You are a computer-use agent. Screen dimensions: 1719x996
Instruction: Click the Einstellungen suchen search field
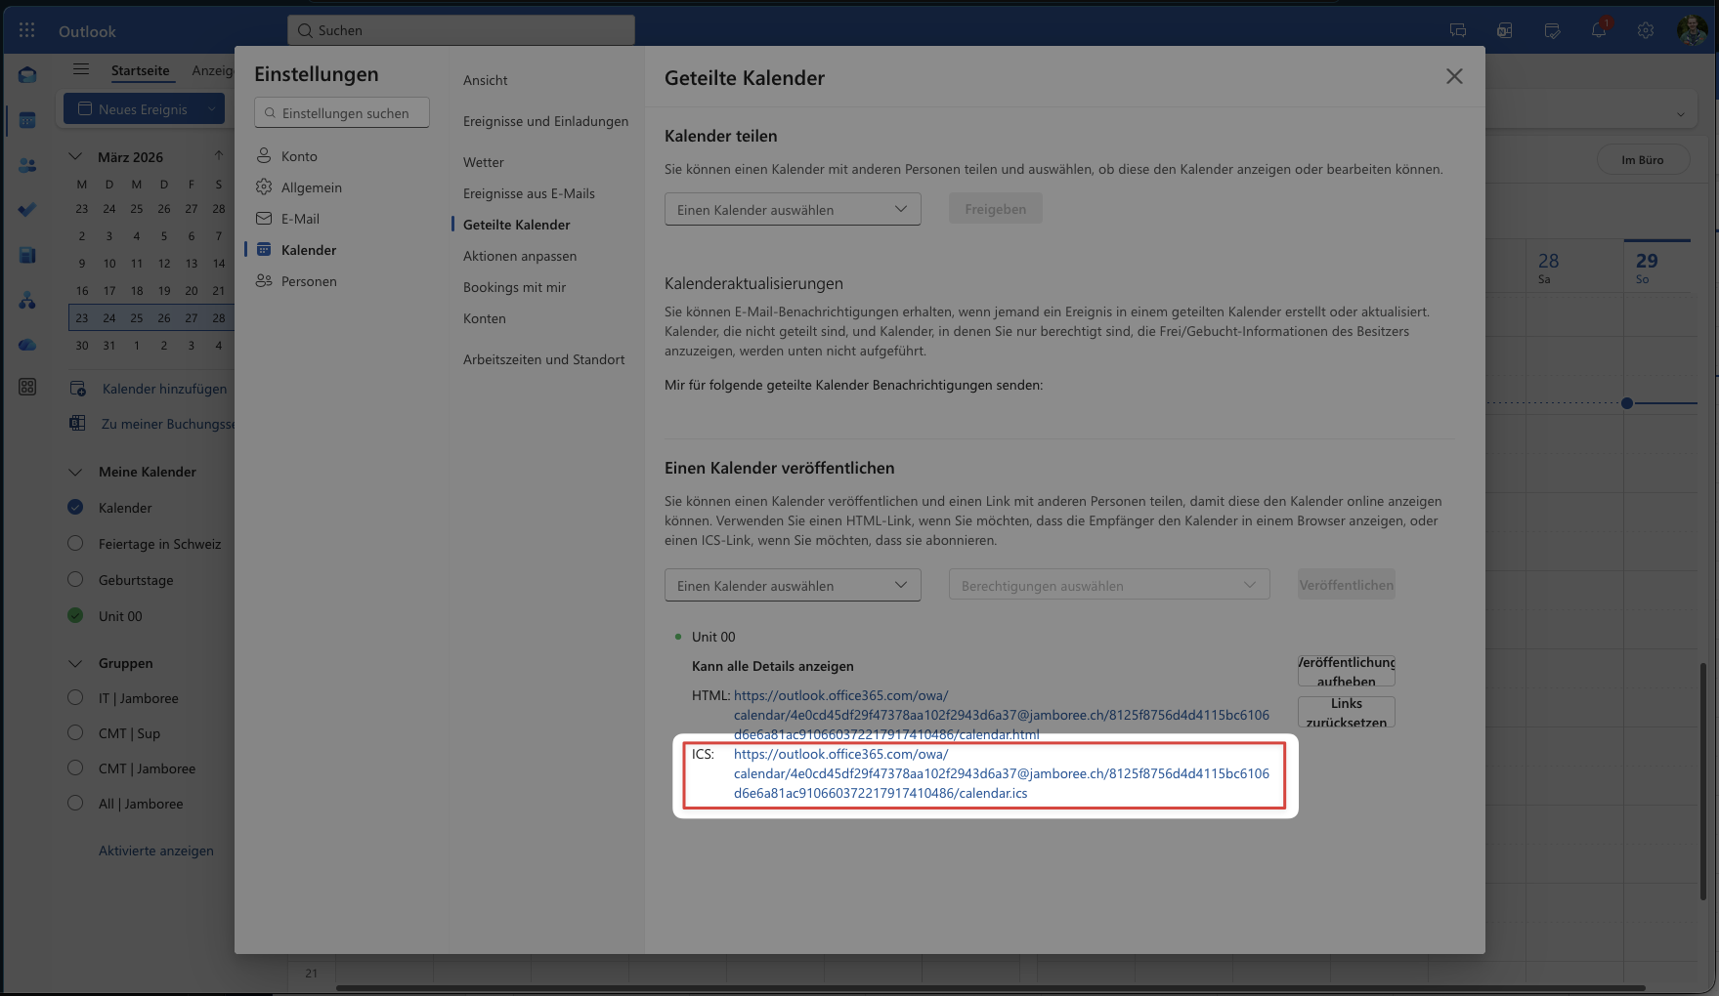coord(342,113)
